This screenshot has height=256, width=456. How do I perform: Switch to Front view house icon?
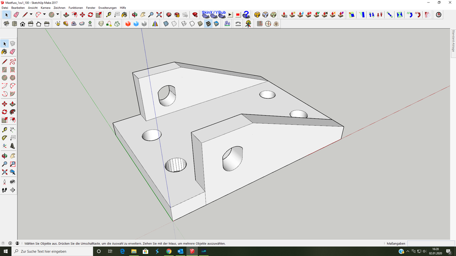click(22, 24)
